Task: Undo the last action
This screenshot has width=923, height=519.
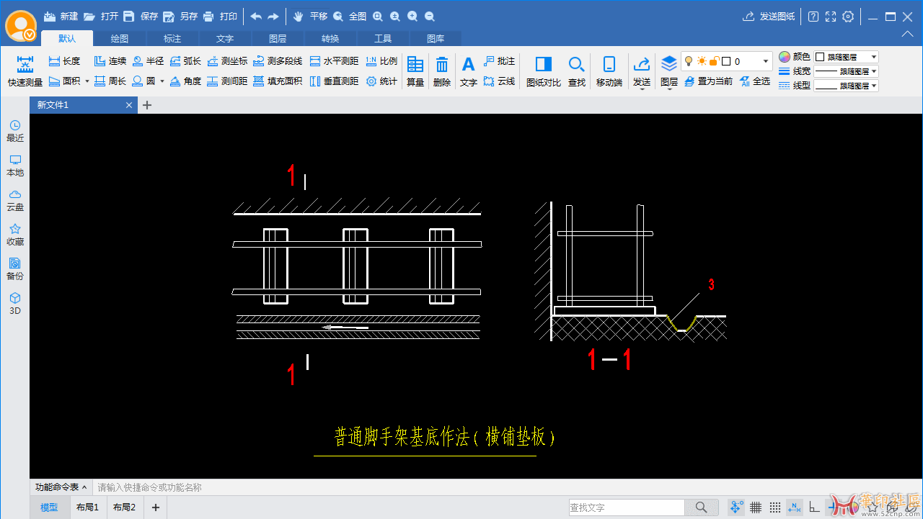Action: (256, 16)
